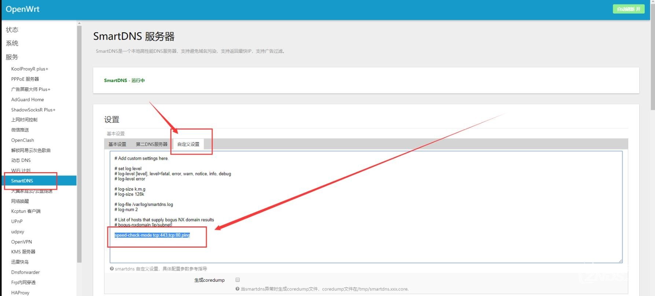This screenshot has width=655, height=296.
Task: Click the textarea resize handle corner
Action: pyautogui.click(x=620, y=260)
